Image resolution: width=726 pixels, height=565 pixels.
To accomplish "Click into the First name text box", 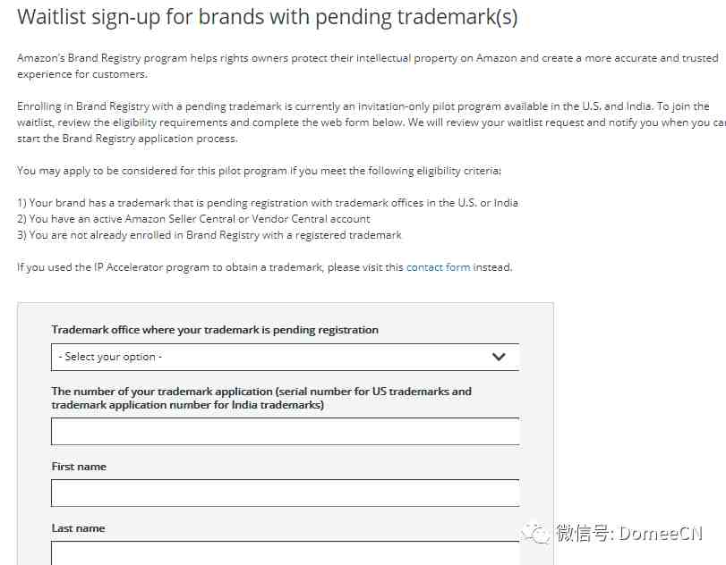I will [x=286, y=493].
